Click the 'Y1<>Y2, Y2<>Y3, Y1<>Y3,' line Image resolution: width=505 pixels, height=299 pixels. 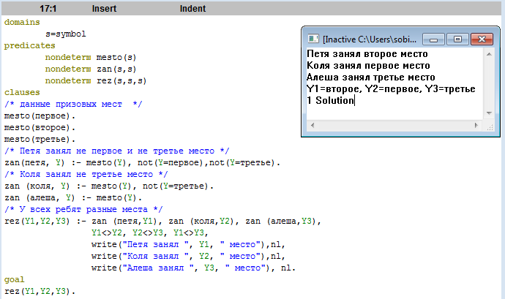(x=150, y=233)
